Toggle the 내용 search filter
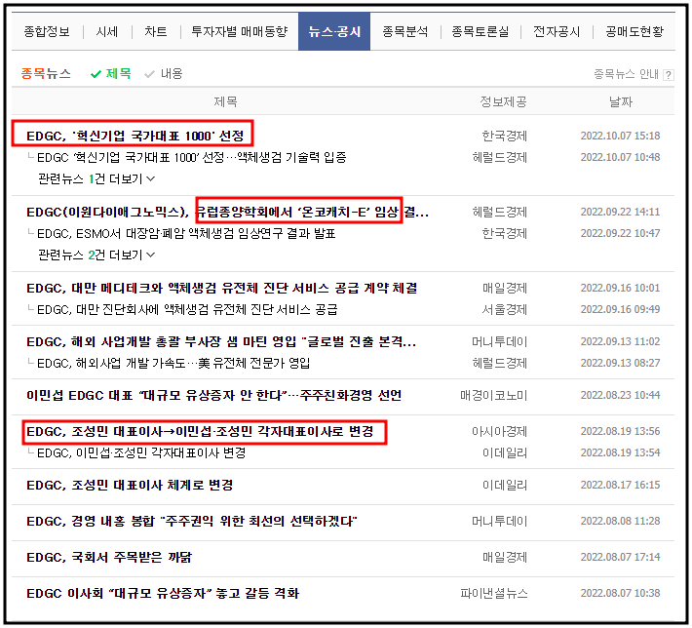Screen dimensions: 692x628 click(164, 73)
